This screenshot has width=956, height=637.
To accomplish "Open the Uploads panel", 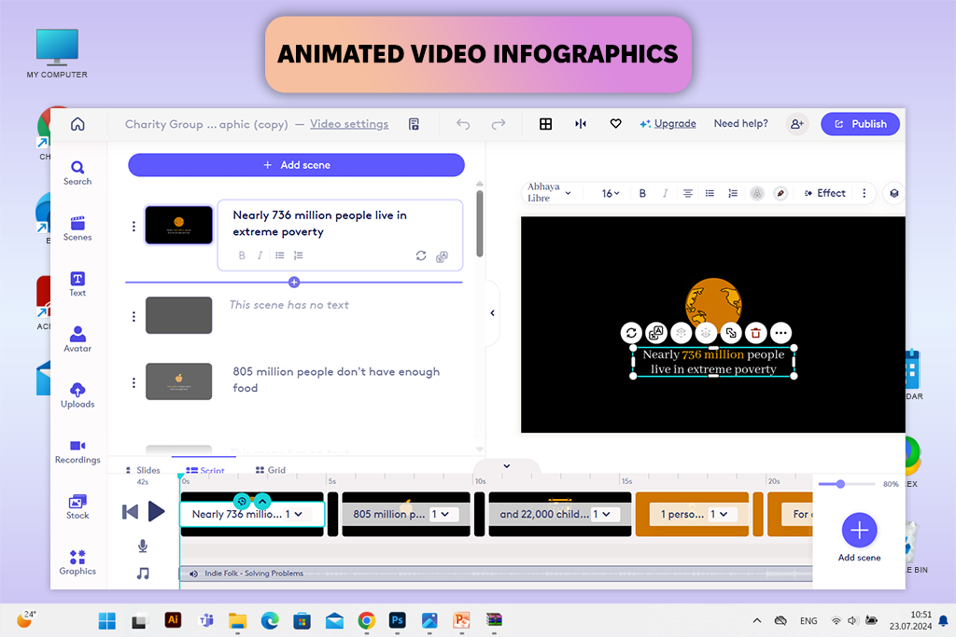I will tap(77, 394).
